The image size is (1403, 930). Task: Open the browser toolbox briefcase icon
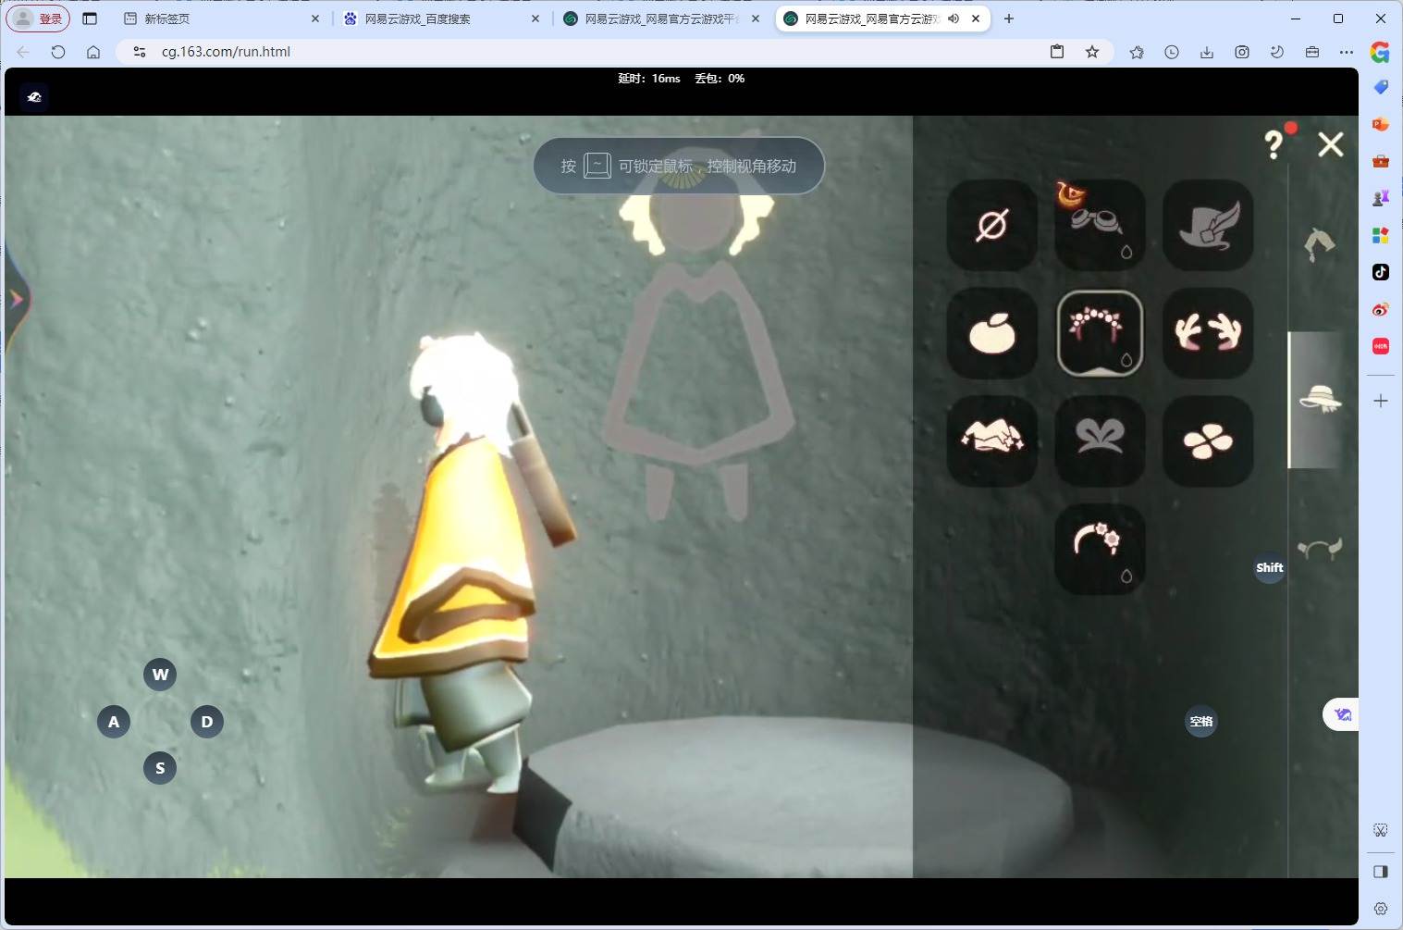click(1312, 52)
